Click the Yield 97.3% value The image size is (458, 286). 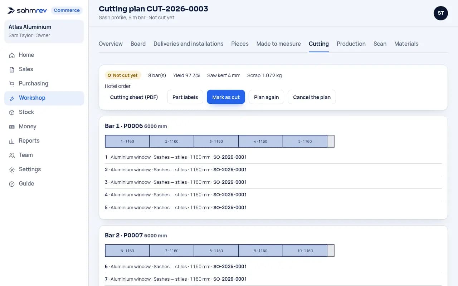(x=186, y=75)
